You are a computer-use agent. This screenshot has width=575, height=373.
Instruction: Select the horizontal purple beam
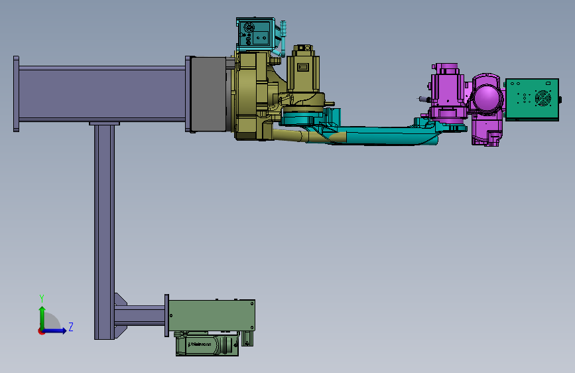(x=102, y=94)
